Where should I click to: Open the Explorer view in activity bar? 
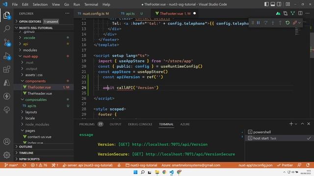6,15
